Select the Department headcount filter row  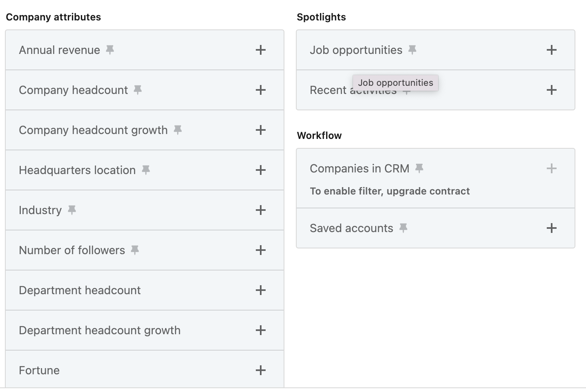80,290
